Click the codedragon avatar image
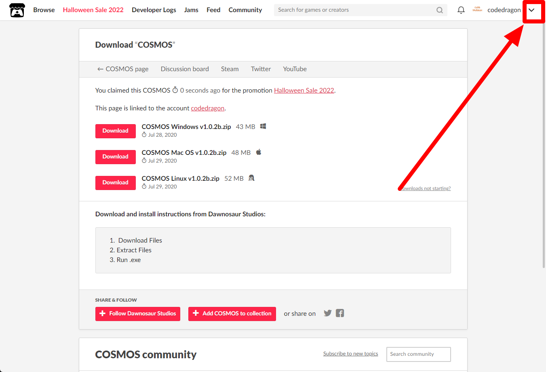The image size is (546, 372). click(477, 10)
